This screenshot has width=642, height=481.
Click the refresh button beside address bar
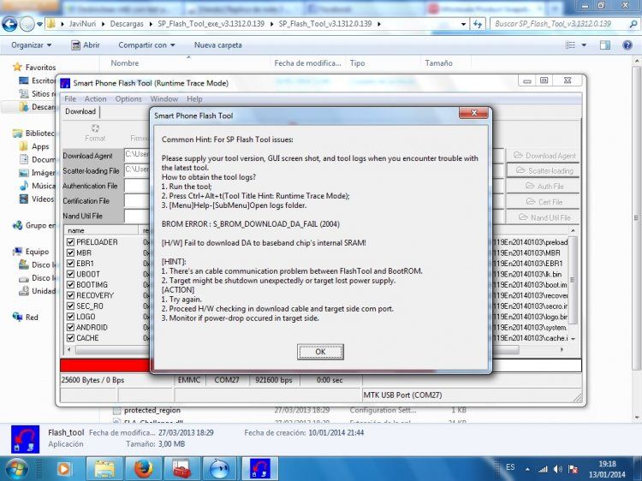[478, 24]
